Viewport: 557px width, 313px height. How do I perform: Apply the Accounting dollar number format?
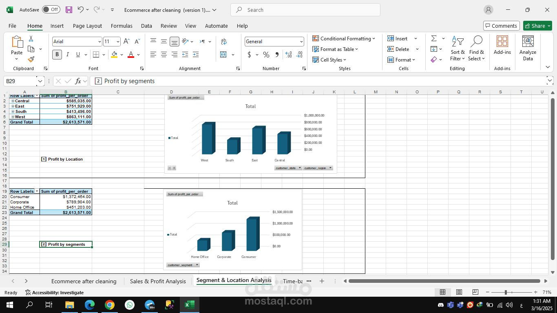(249, 55)
